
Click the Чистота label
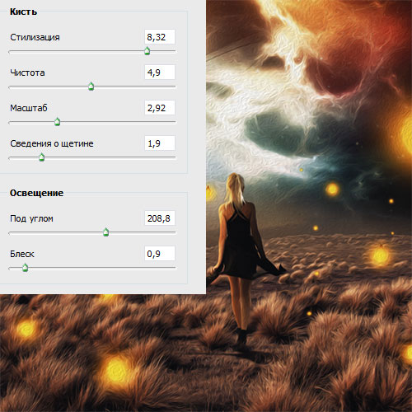(27, 73)
